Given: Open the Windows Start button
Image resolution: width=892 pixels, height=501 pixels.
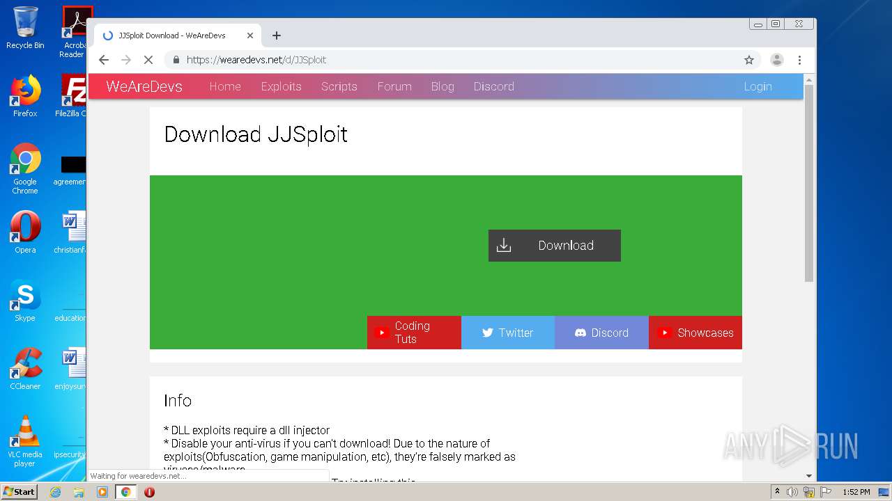Looking at the screenshot, I should point(20,491).
